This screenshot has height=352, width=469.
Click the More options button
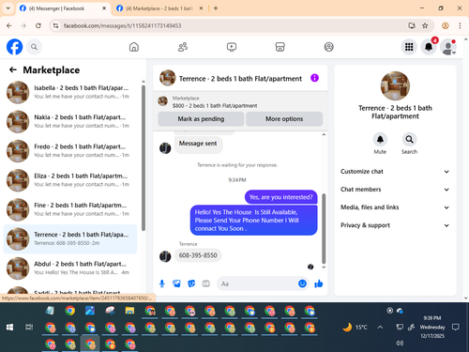[x=284, y=119]
